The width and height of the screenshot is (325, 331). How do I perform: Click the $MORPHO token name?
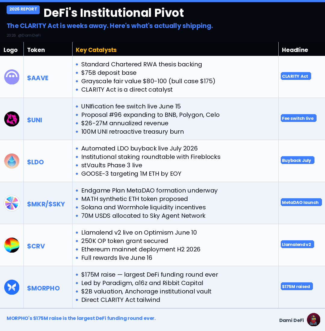[x=43, y=288]
